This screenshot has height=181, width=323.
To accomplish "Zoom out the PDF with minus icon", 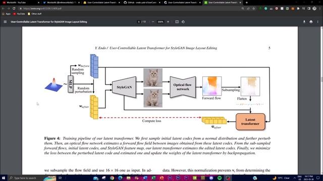I will (153, 22).
